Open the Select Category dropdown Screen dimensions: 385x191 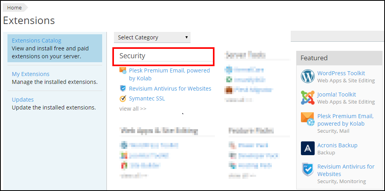pyautogui.click(x=152, y=37)
